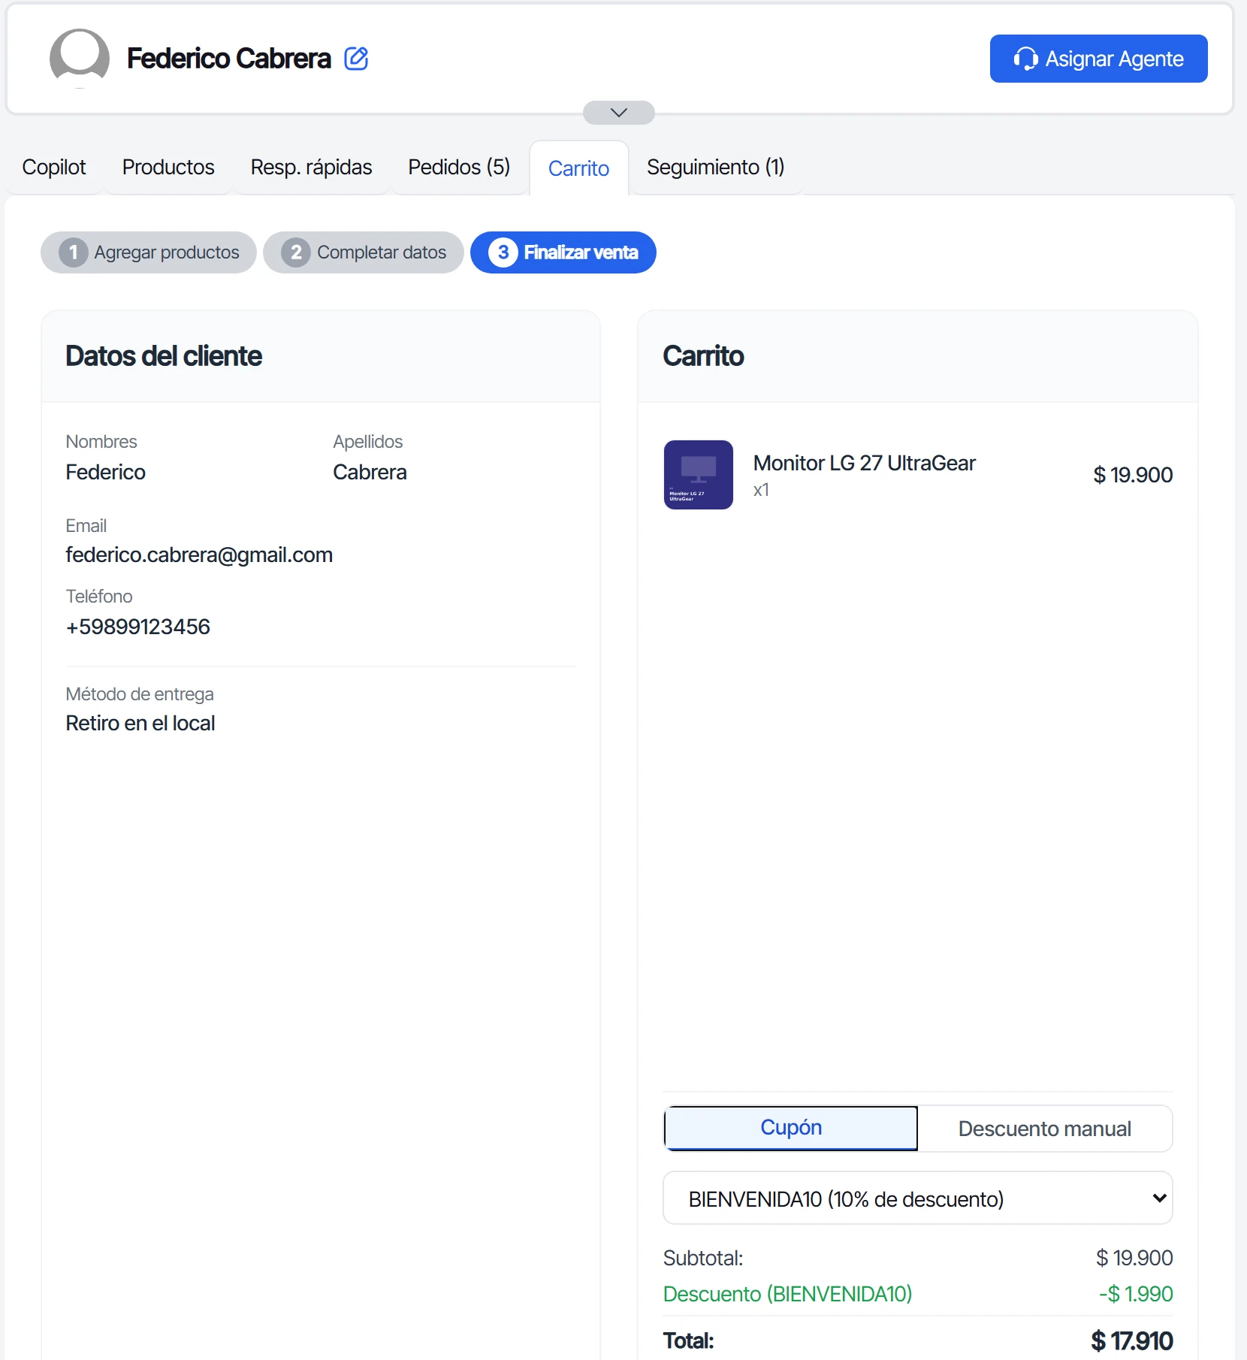Click the product price $ 19.900 in the item row

1133,475
